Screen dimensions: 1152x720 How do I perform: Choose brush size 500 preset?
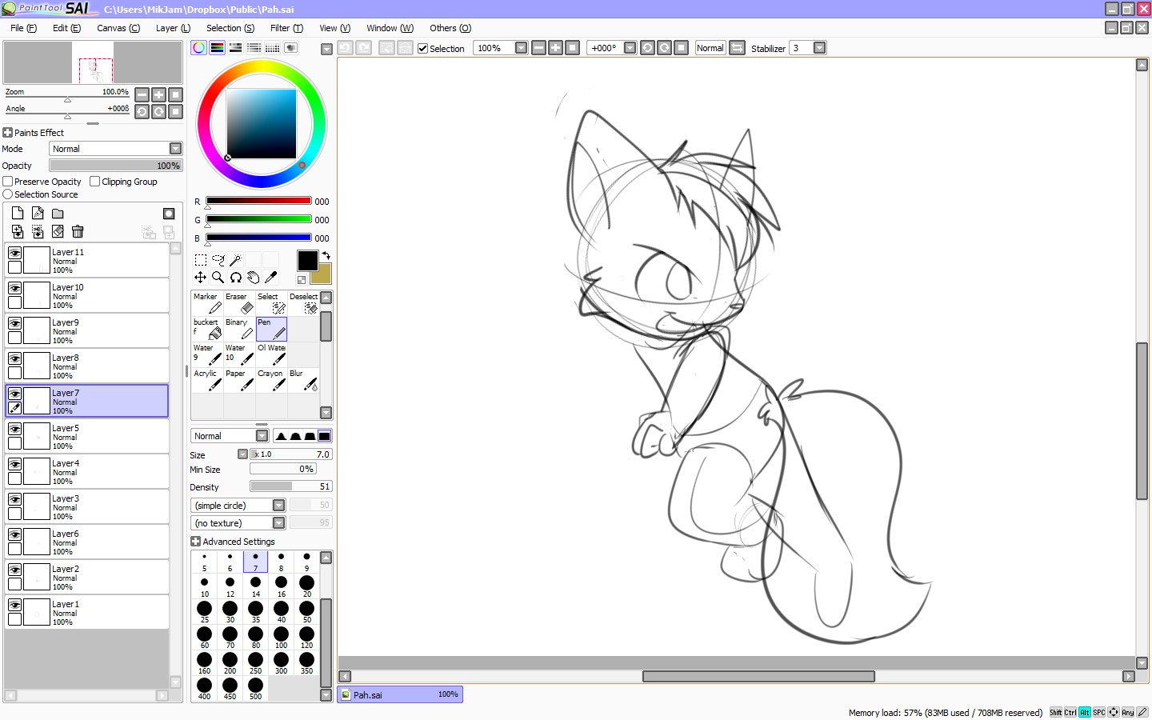255,688
